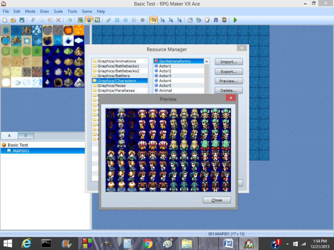
Task: Select the Shadow Pen tool
Action: (x=143, y=20)
